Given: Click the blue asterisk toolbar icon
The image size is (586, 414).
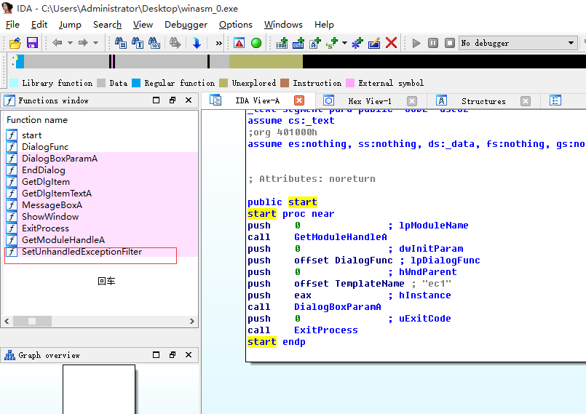Looking at the screenshot, I should (x=357, y=43).
